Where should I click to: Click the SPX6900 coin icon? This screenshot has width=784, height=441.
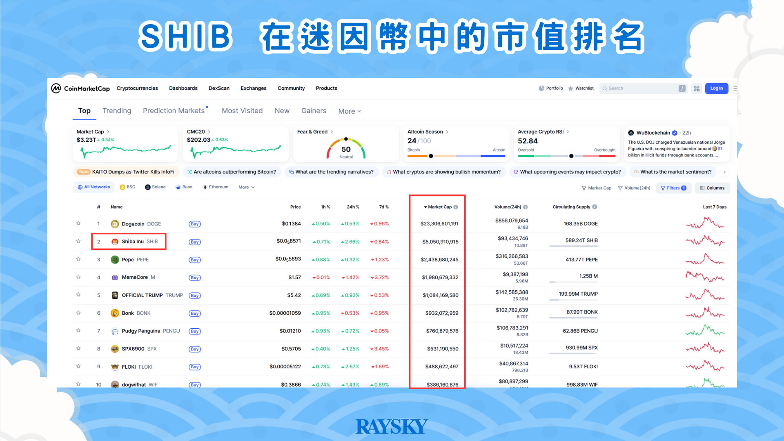point(115,349)
